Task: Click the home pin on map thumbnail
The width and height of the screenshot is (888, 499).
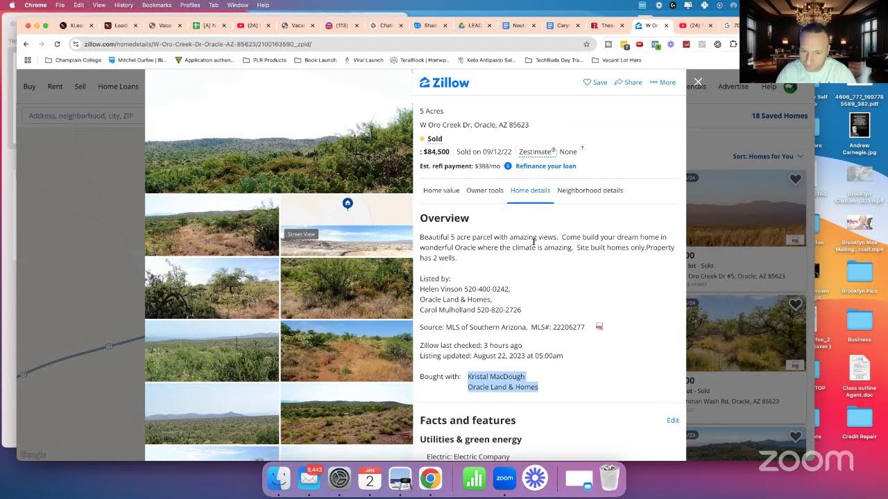Action: [x=348, y=203]
